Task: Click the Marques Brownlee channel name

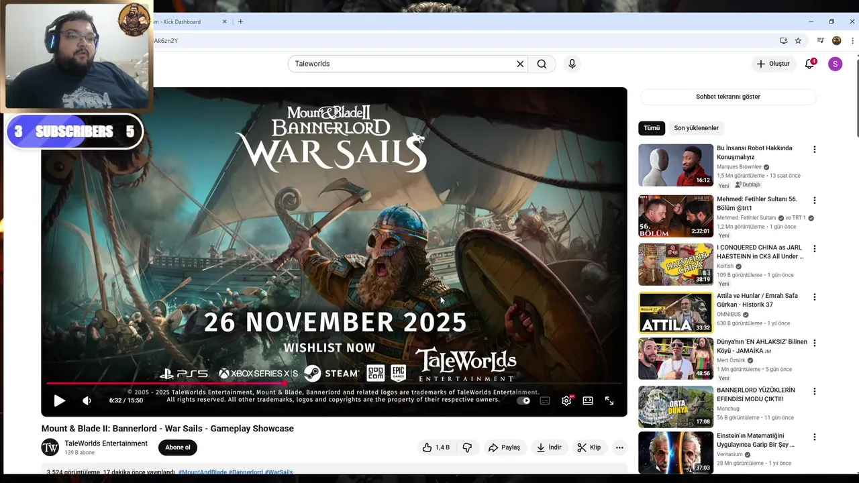Action: pos(739,167)
